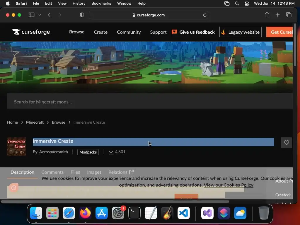The height and width of the screenshot is (225, 300).
Task: Open Shortcuts from the Dock
Action: point(224,213)
